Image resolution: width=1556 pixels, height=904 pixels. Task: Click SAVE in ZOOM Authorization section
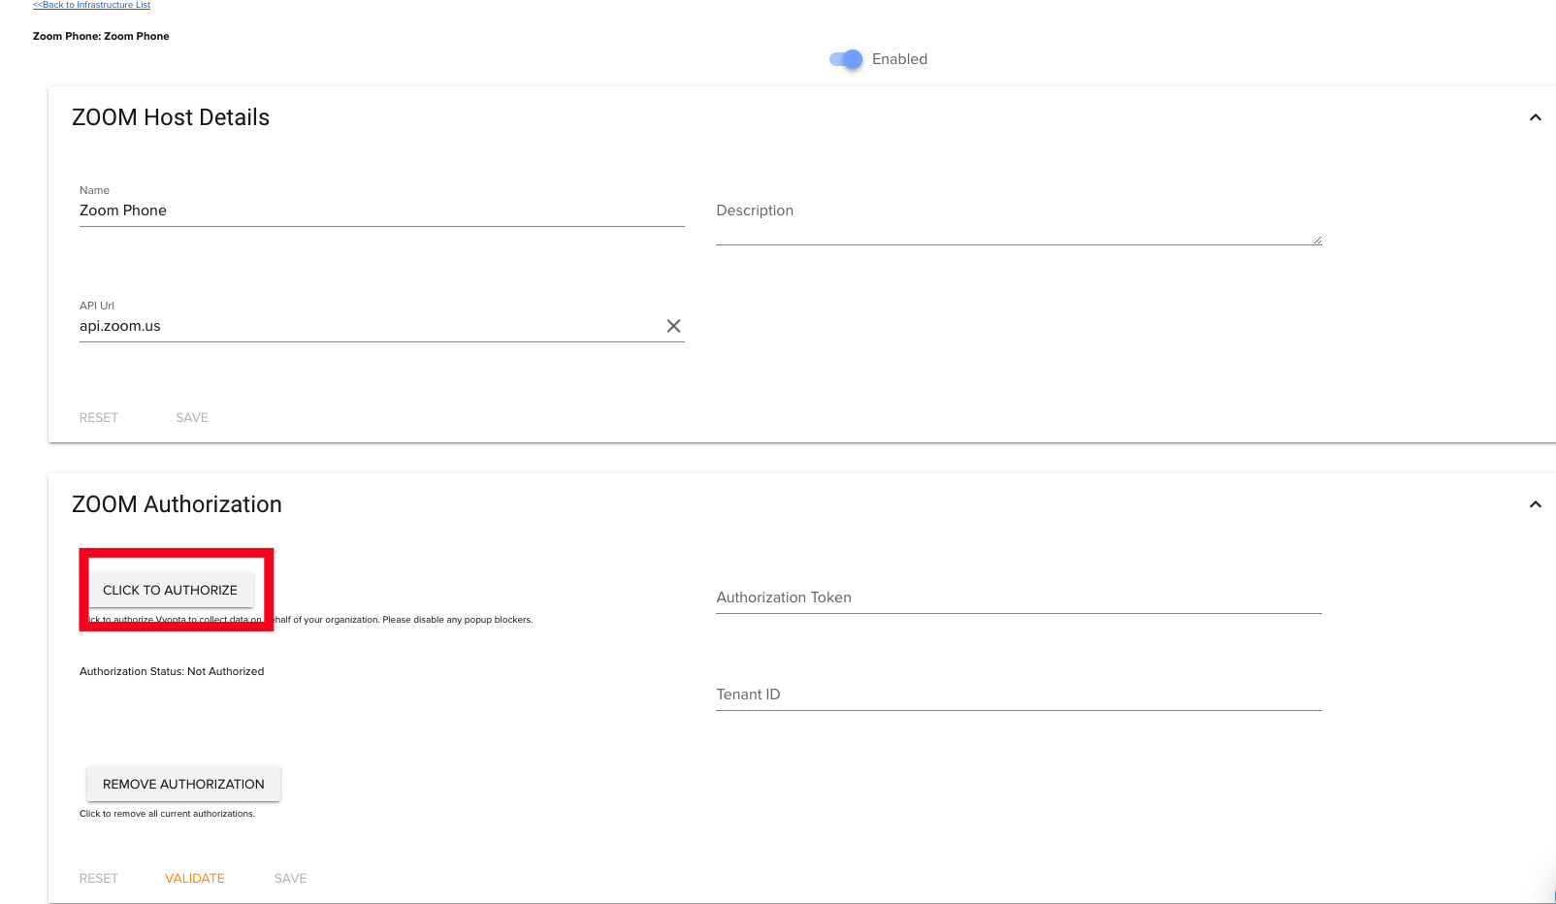290,878
